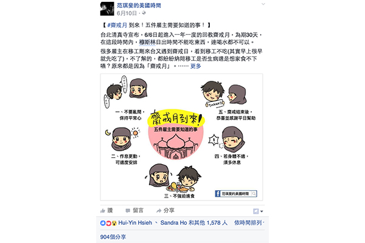365x243 pixels.
Task: Click the yellow wow reaction icon
Action: 114,223
